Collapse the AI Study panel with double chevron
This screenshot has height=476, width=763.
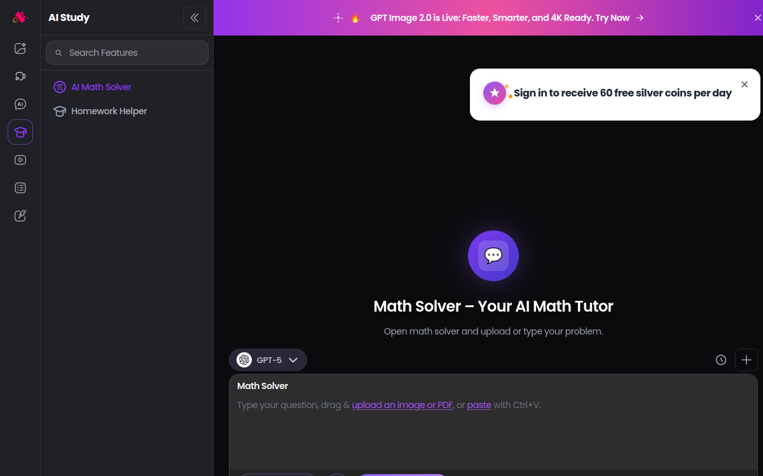(195, 18)
